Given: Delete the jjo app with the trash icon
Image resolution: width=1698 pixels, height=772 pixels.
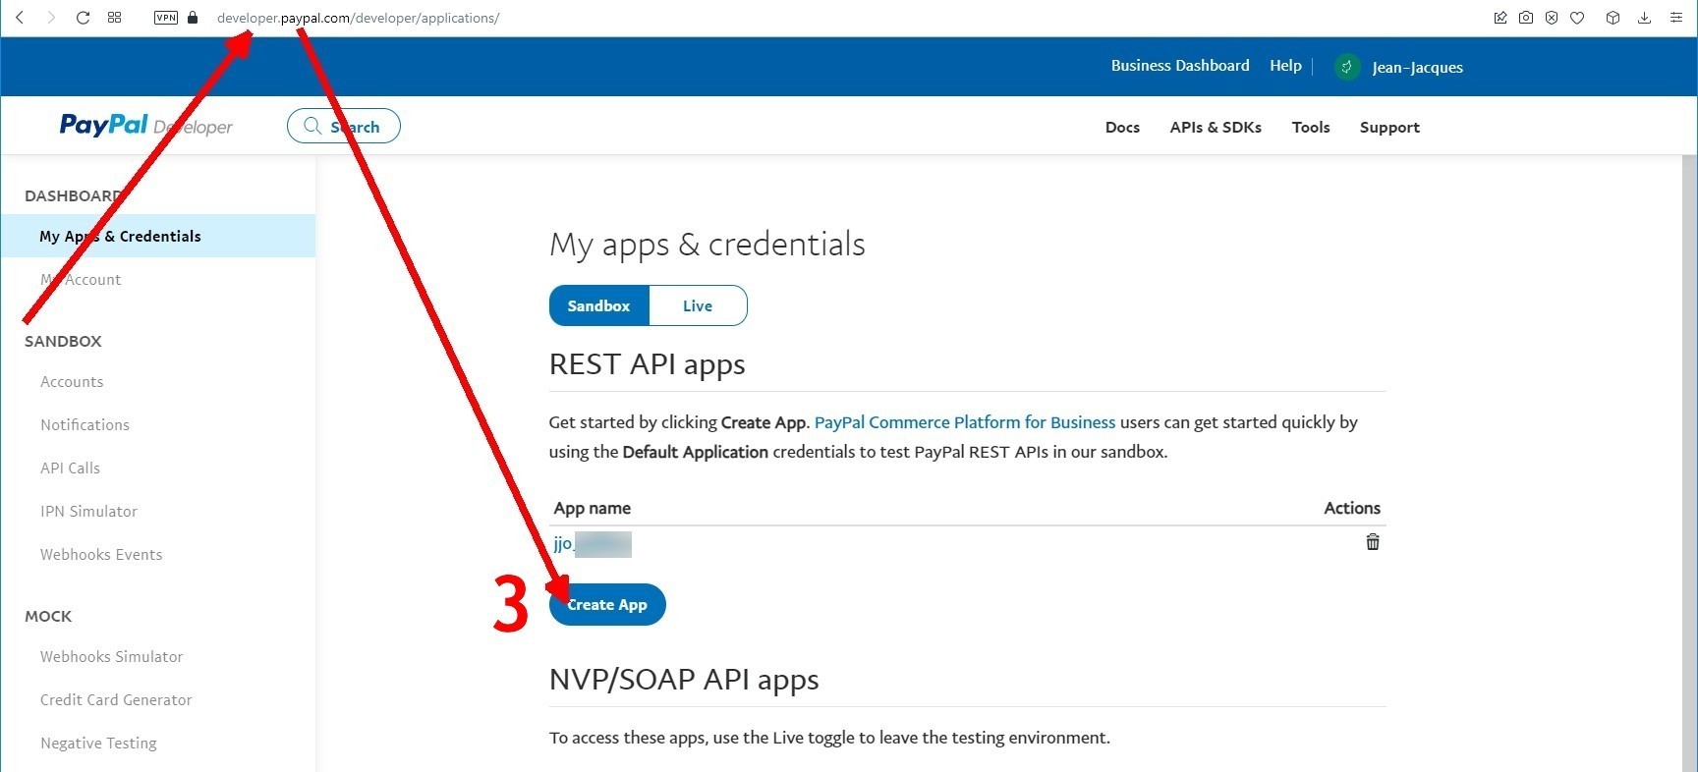Looking at the screenshot, I should click(x=1373, y=542).
